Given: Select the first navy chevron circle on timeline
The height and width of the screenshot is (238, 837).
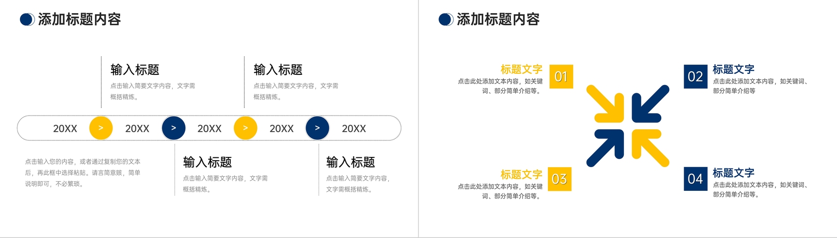Looking at the screenshot, I should (x=173, y=128).
